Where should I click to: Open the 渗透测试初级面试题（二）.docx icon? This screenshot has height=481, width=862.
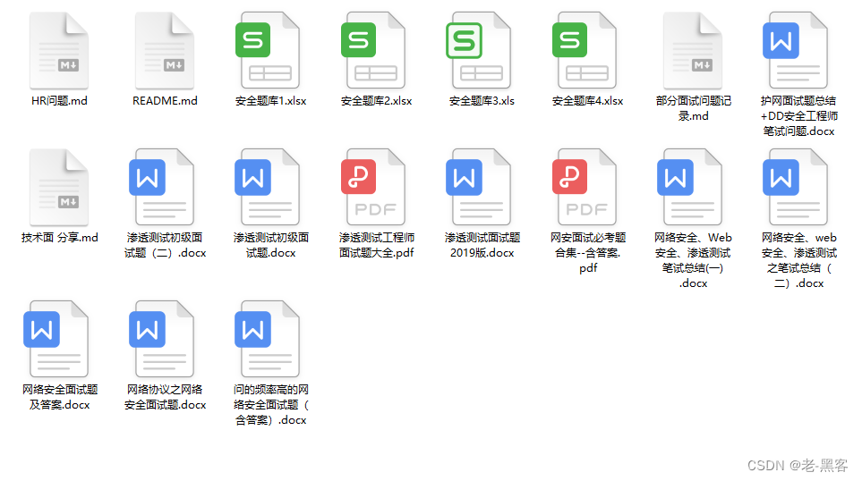click(162, 187)
